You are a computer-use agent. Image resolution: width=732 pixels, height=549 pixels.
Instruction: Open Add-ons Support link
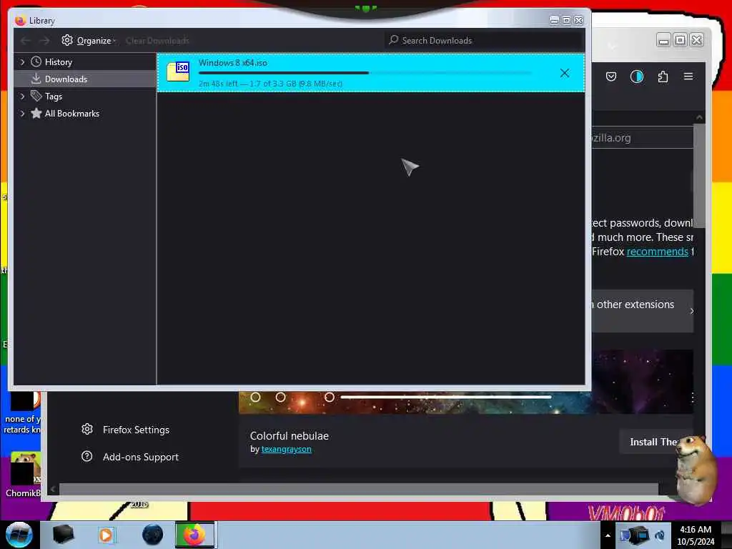[141, 457]
